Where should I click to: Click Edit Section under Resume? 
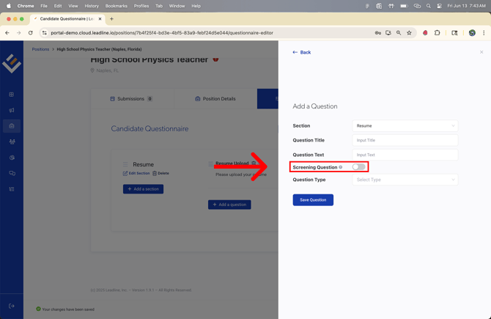136,173
